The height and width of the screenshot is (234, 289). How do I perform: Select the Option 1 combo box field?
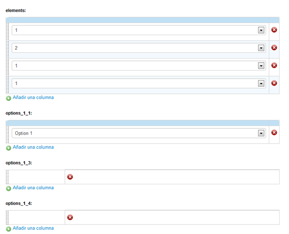point(139,133)
